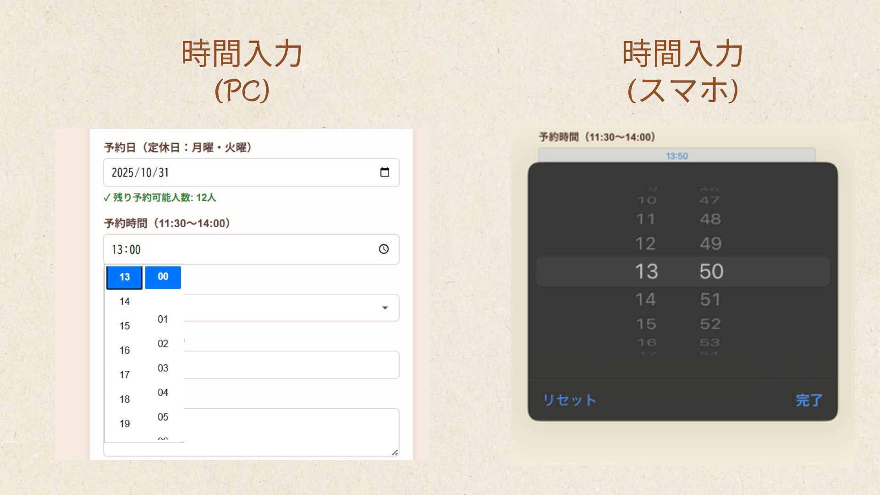Pick minute 05 in the PC minute column
This screenshot has height=495, width=880.
(163, 417)
